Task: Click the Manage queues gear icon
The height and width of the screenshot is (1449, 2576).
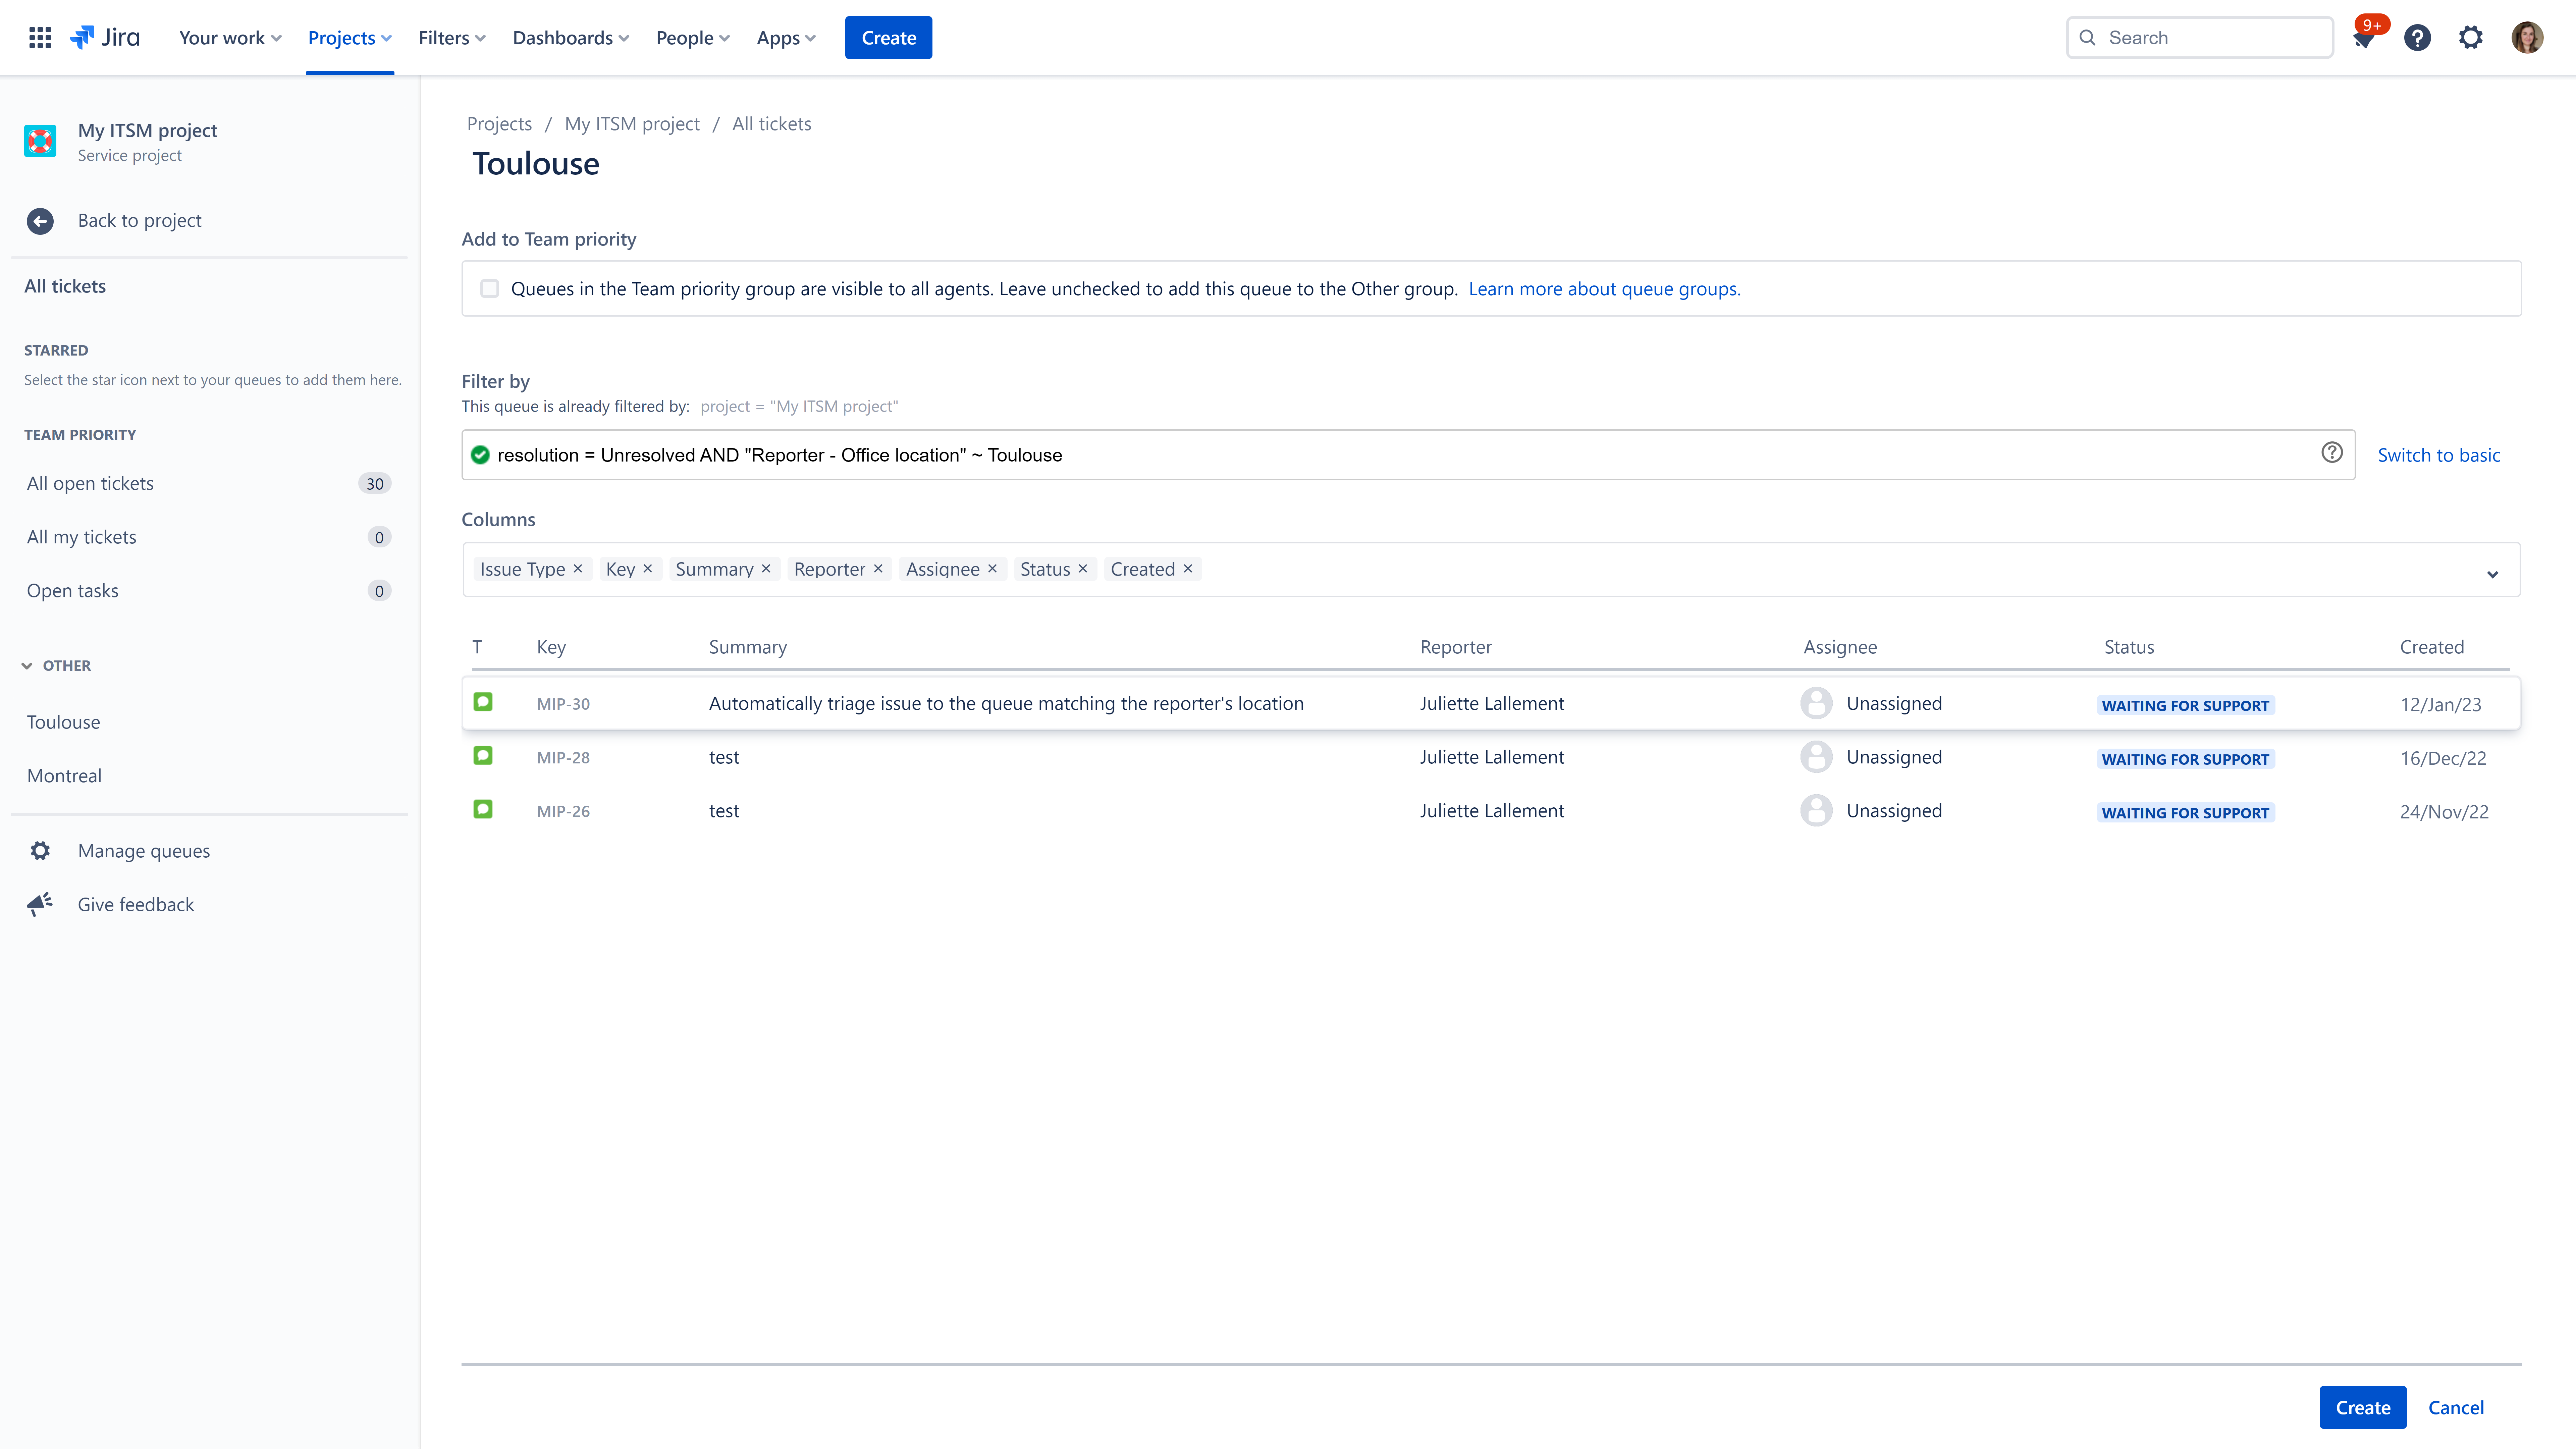Action: (40, 851)
